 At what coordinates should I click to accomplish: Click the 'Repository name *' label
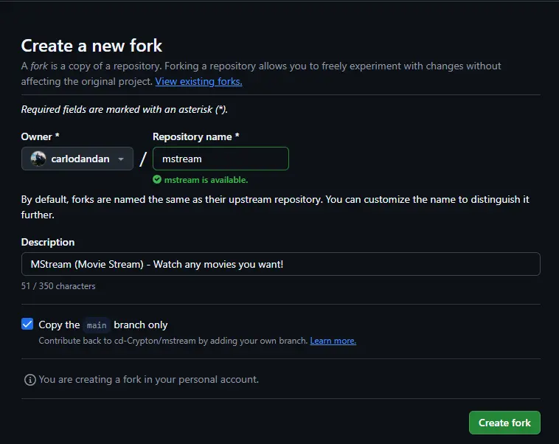(x=195, y=136)
